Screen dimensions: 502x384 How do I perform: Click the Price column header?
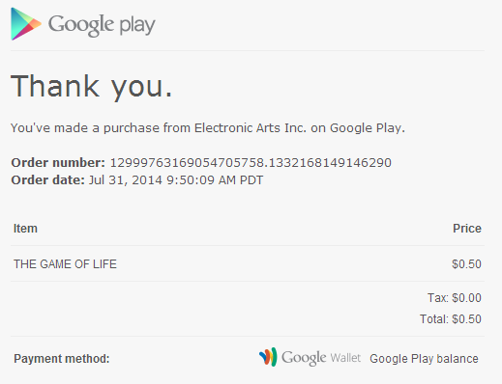[467, 229]
